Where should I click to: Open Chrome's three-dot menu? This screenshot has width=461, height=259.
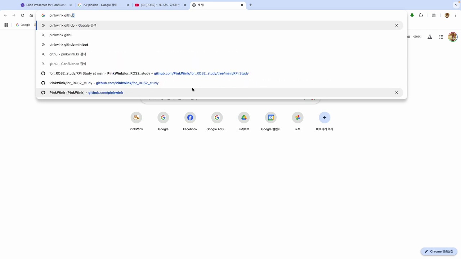456,15
